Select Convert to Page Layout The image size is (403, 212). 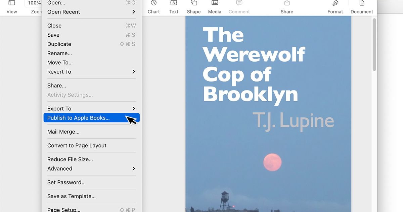(77, 145)
